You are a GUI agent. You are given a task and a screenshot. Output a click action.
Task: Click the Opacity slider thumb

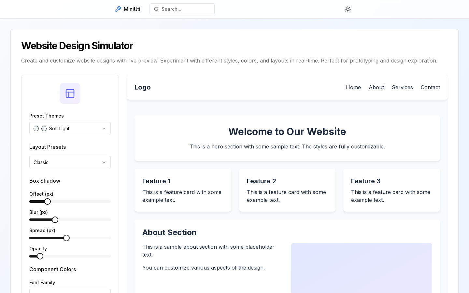[40, 256]
